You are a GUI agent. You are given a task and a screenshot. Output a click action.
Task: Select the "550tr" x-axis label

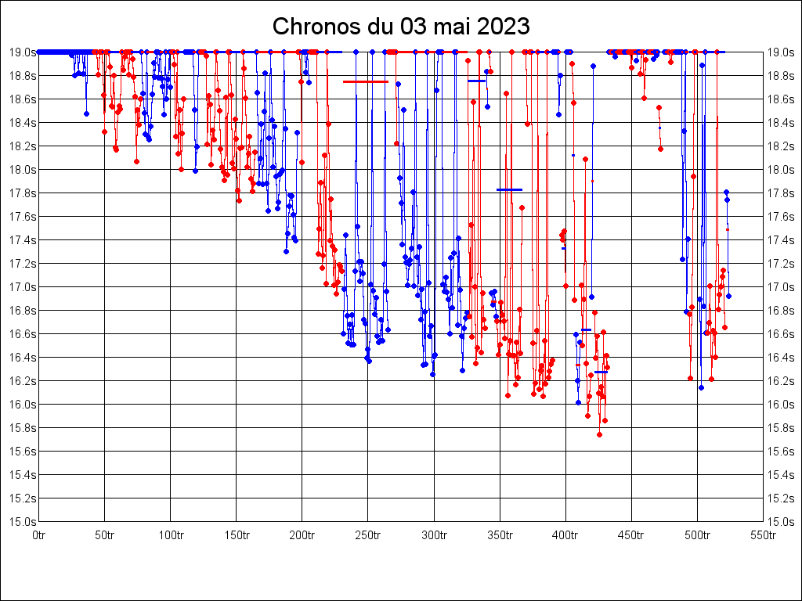click(763, 535)
